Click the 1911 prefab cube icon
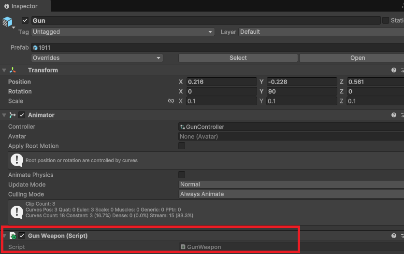404x254 pixels. pyautogui.click(x=35, y=48)
